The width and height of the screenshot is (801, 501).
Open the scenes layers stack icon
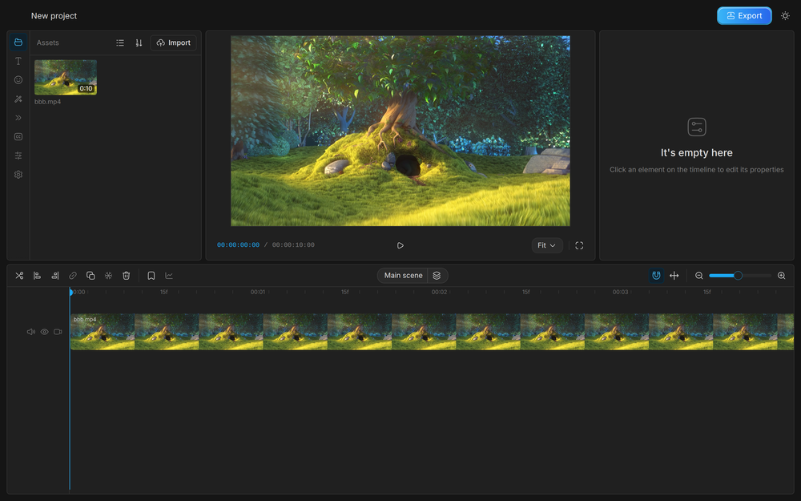[x=437, y=276]
